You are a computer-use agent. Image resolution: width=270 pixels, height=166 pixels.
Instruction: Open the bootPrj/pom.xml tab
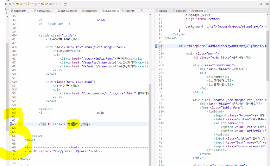67,11
